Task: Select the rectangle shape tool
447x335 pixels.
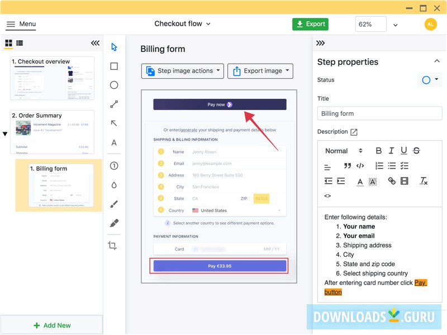Action: 114,66
